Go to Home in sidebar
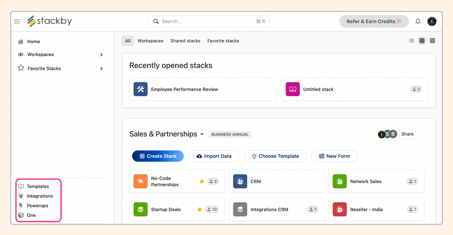453x235 pixels. pyautogui.click(x=33, y=42)
